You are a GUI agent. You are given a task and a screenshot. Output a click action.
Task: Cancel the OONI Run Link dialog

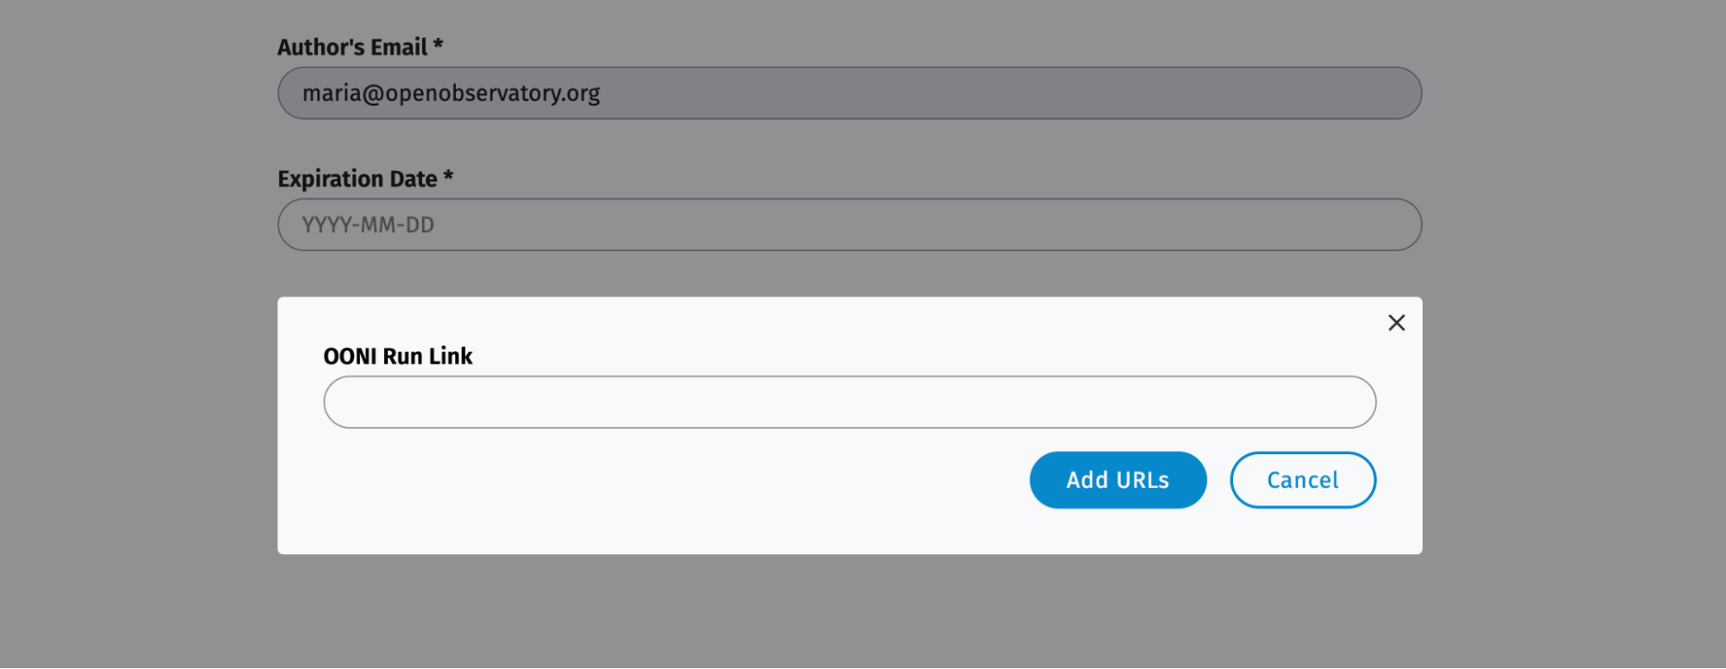[1302, 480]
